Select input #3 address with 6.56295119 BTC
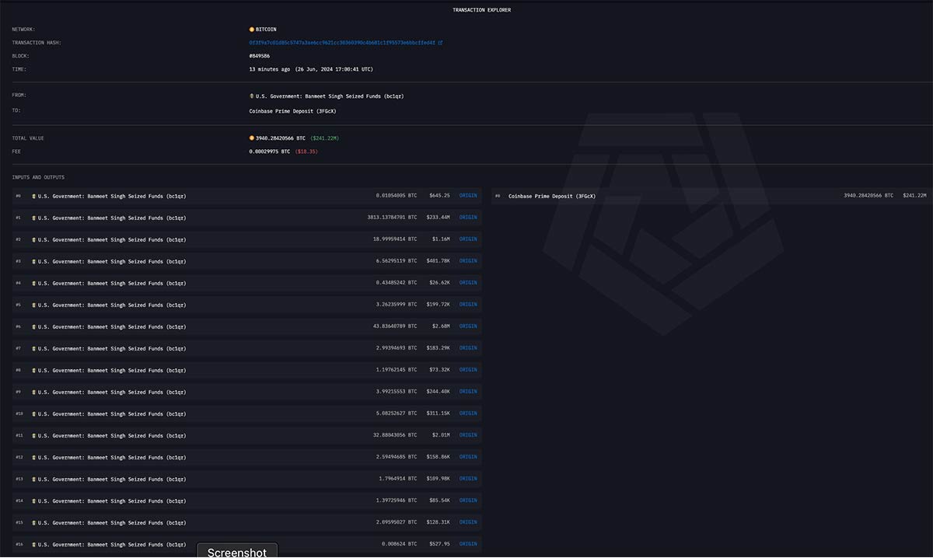This screenshot has height=558, width=933. [112, 261]
